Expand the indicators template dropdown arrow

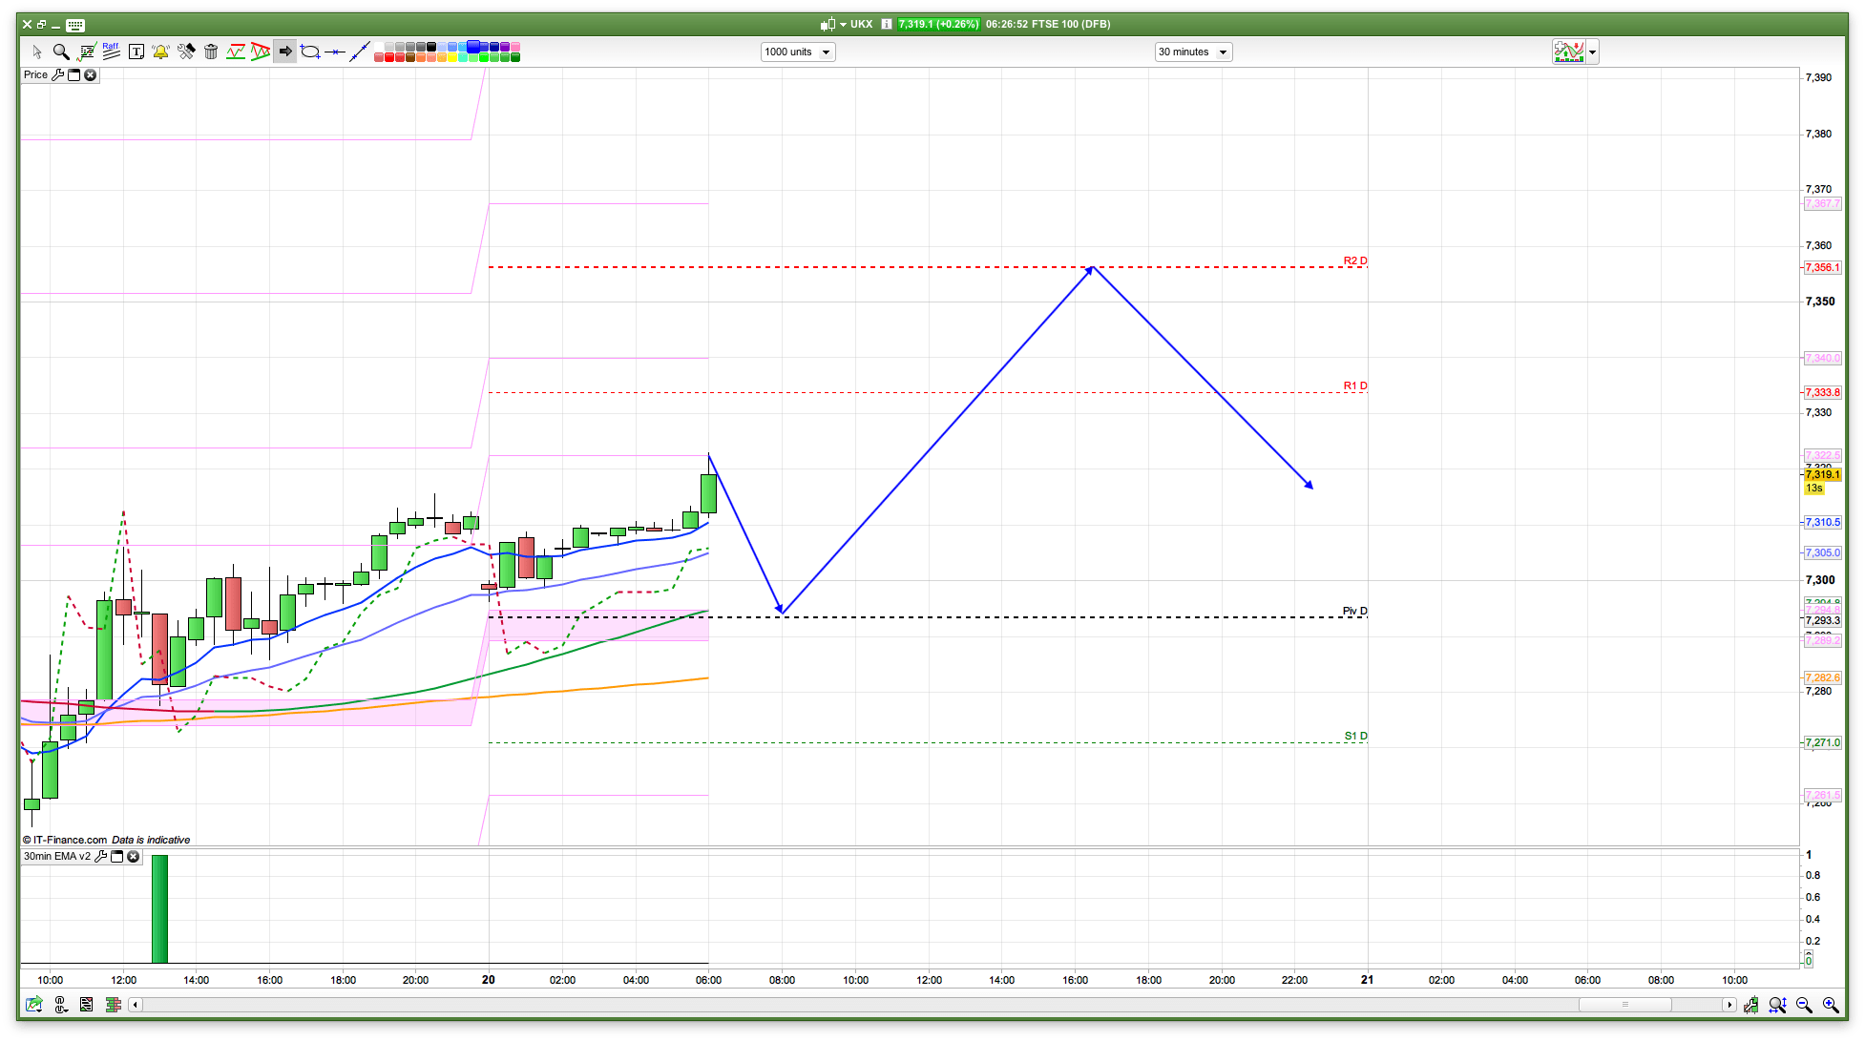[x=1592, y=52]
